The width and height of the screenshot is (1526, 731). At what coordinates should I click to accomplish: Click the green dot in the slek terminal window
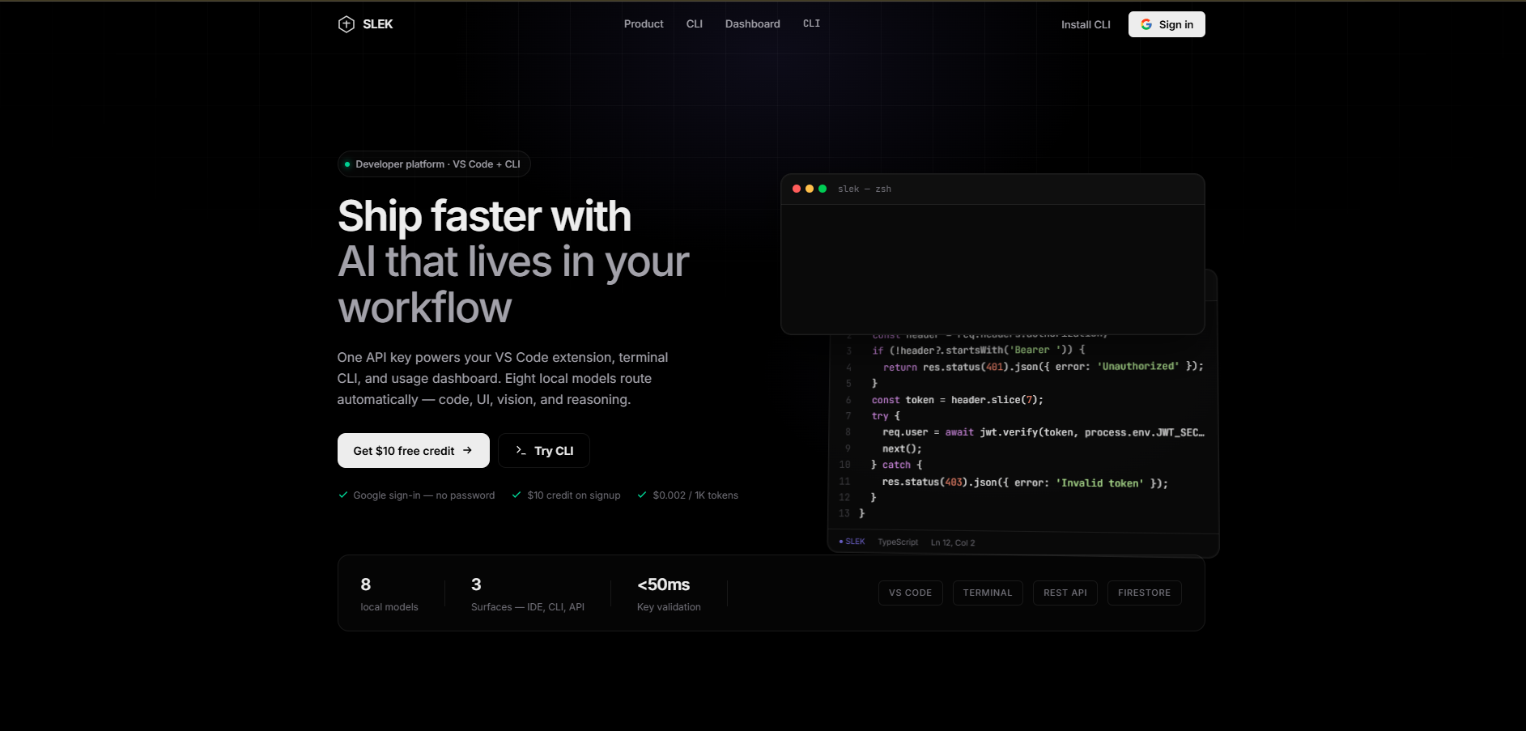point(823,189)
